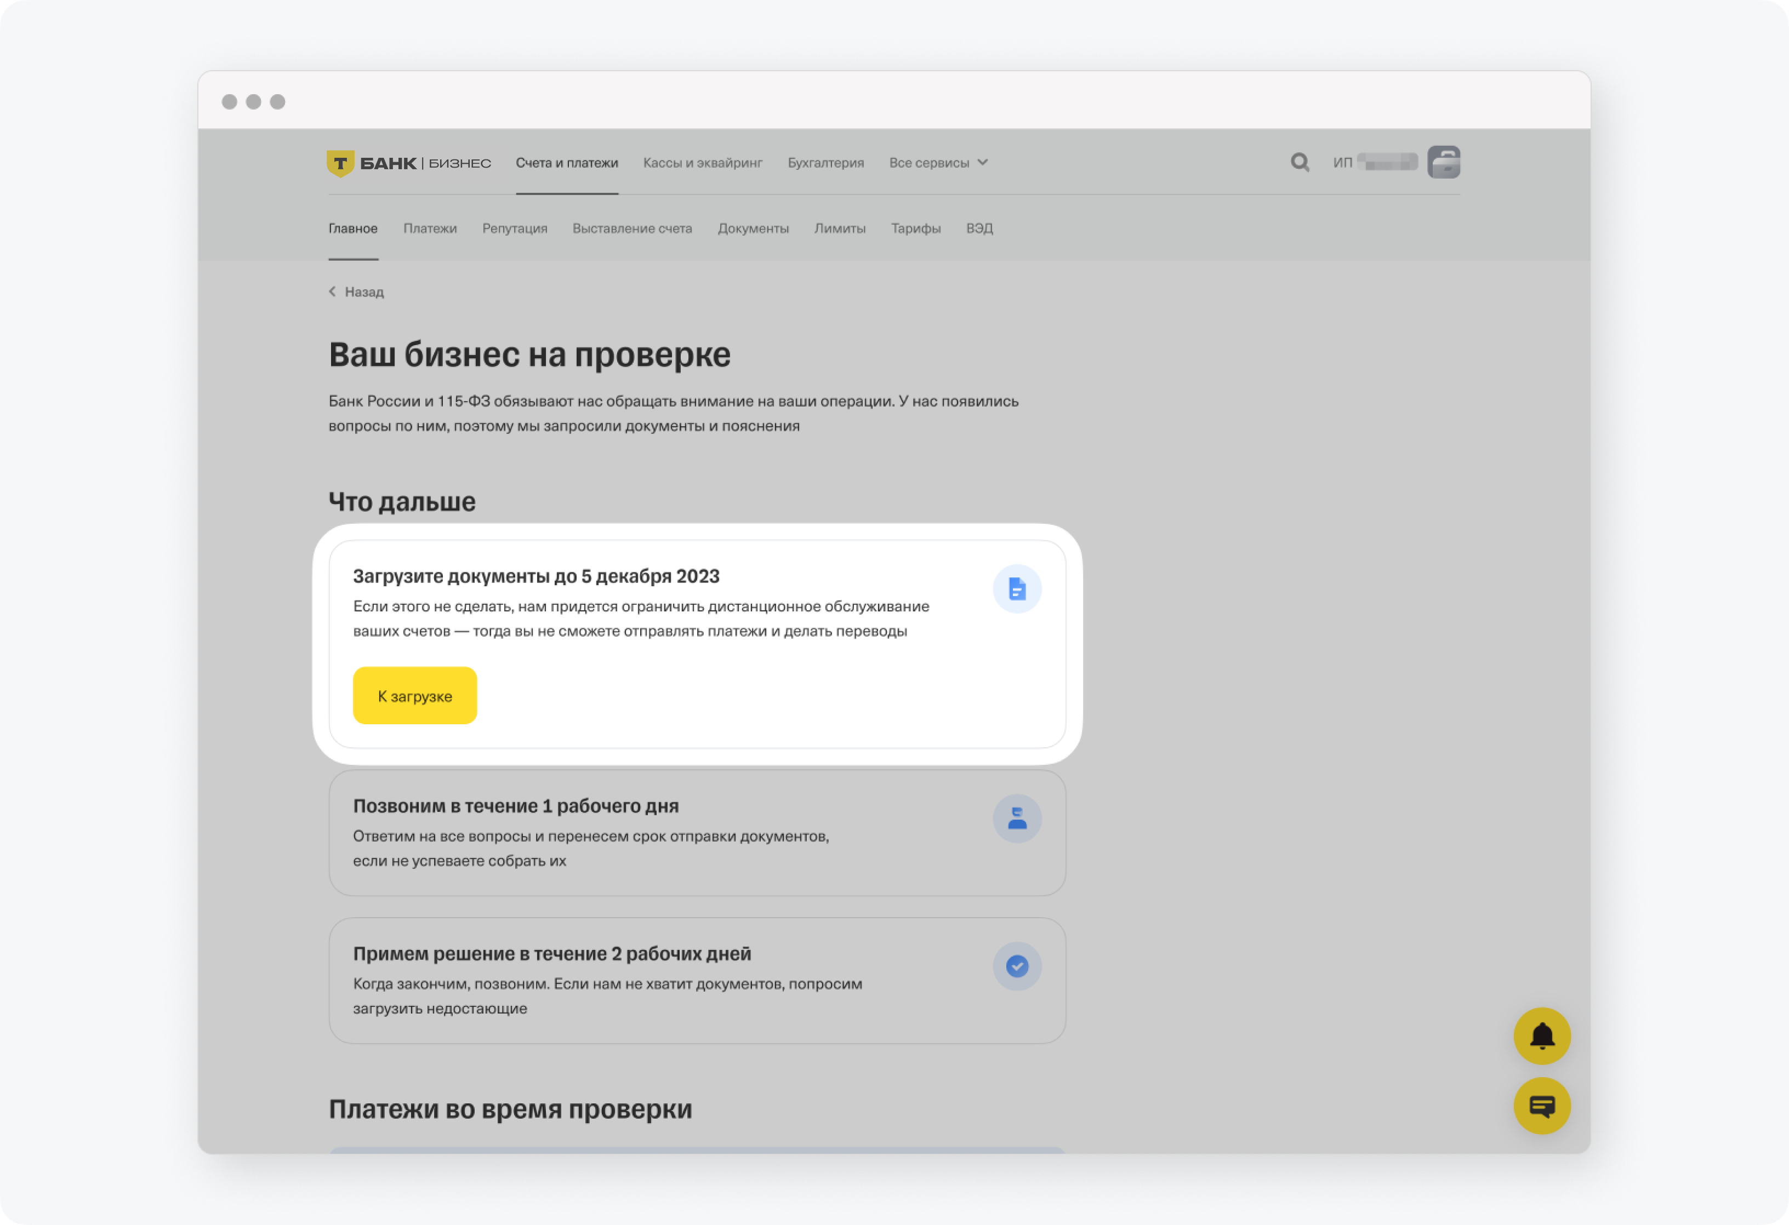The width and height of the screenshot is (1789, 1225).
Task: Switch to the Платежи tab
Action: point(430,228)
